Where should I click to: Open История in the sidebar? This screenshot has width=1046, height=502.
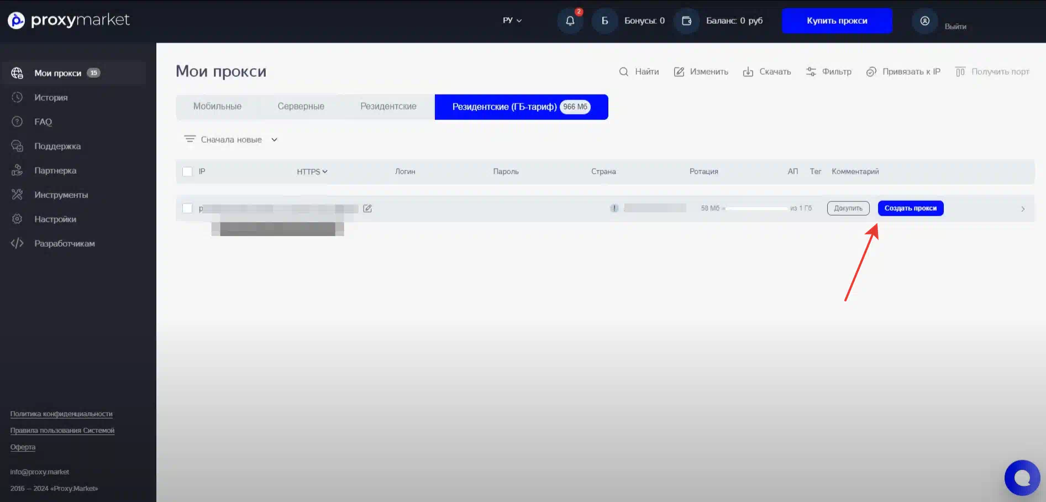point(51,97)
